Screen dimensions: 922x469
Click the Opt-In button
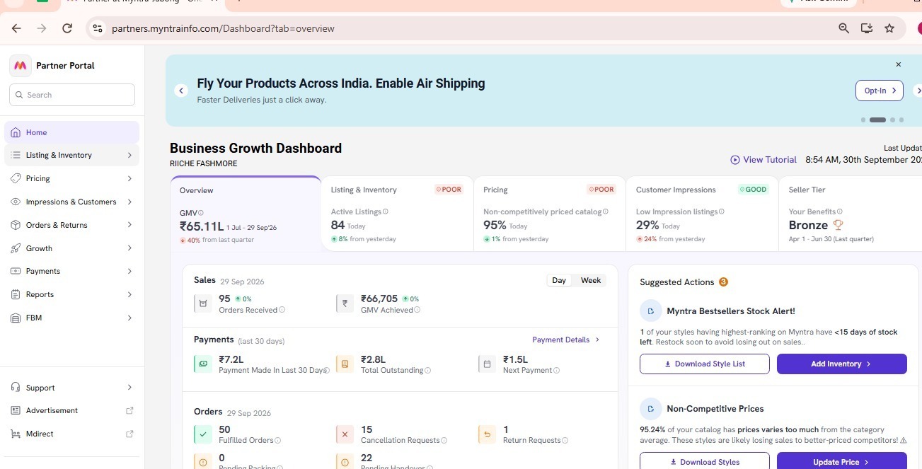880,91
